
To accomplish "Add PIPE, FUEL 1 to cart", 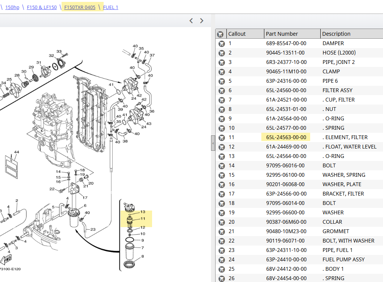I will (222, 250).
